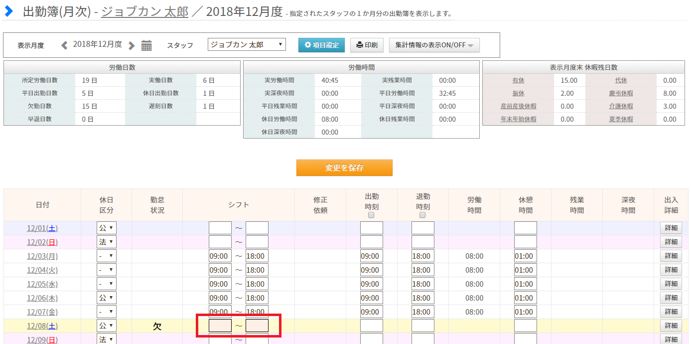Click 休憩時間 input for 12/06
Screen dimensions: 691x344
525,298
